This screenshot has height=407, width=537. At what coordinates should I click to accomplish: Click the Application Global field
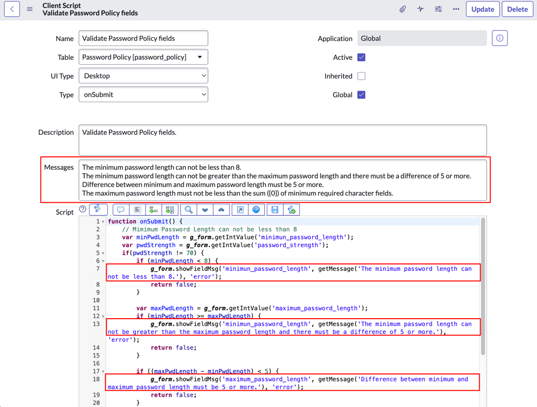coord(422,38)
